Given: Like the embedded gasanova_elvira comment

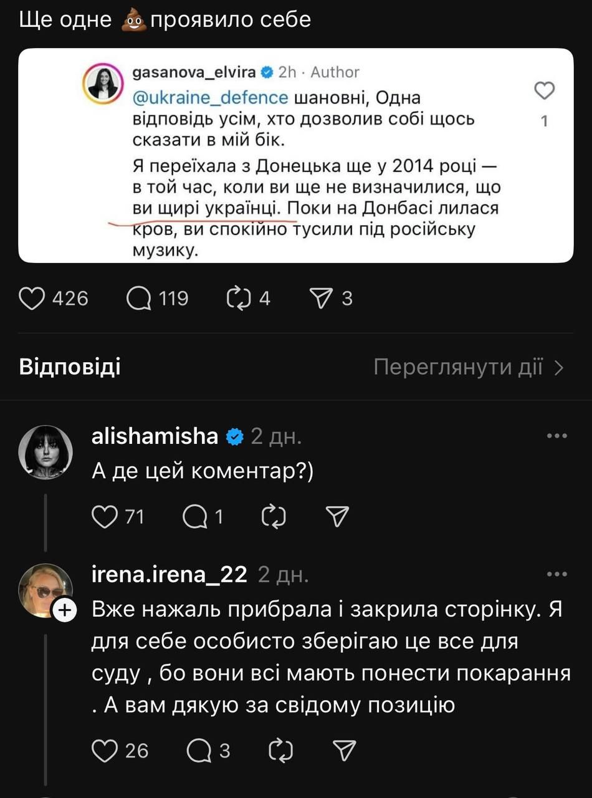Looking at the screenshot, I should pos(545,92).
